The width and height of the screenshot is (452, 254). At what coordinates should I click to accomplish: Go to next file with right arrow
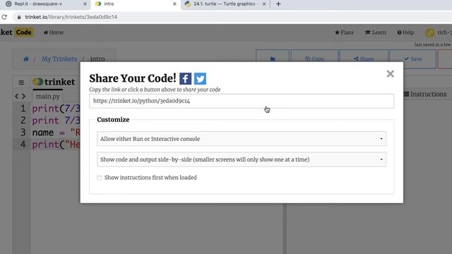[24, 97]
